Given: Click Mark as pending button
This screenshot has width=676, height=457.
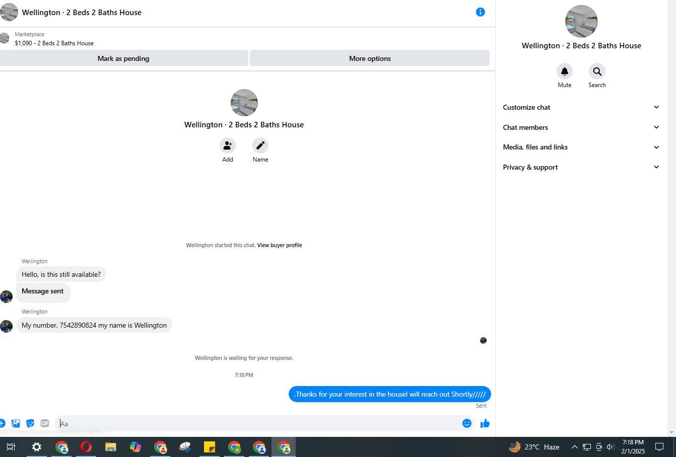Looking at the screenshot, I should (123, 58).
